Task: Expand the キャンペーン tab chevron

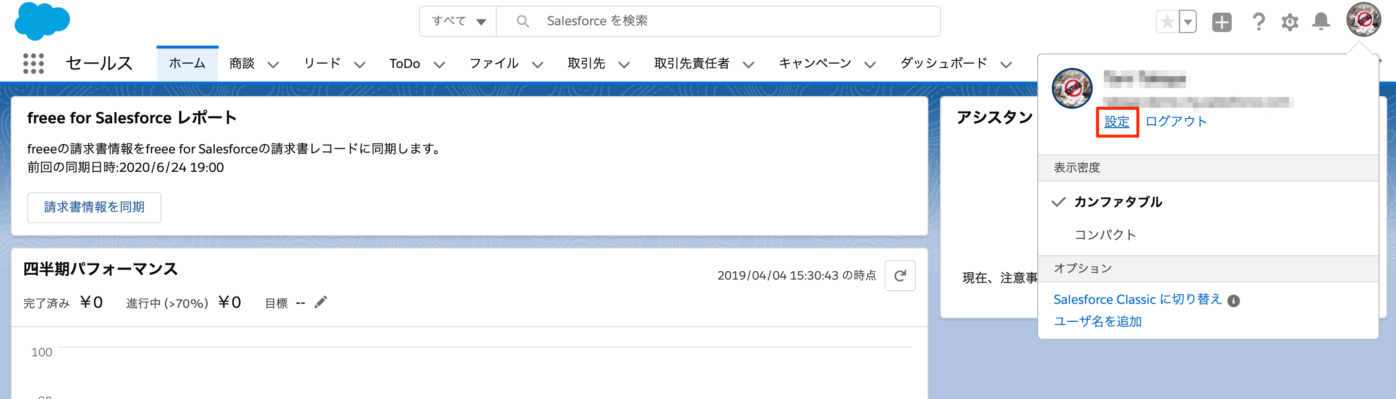Action: 870,65
